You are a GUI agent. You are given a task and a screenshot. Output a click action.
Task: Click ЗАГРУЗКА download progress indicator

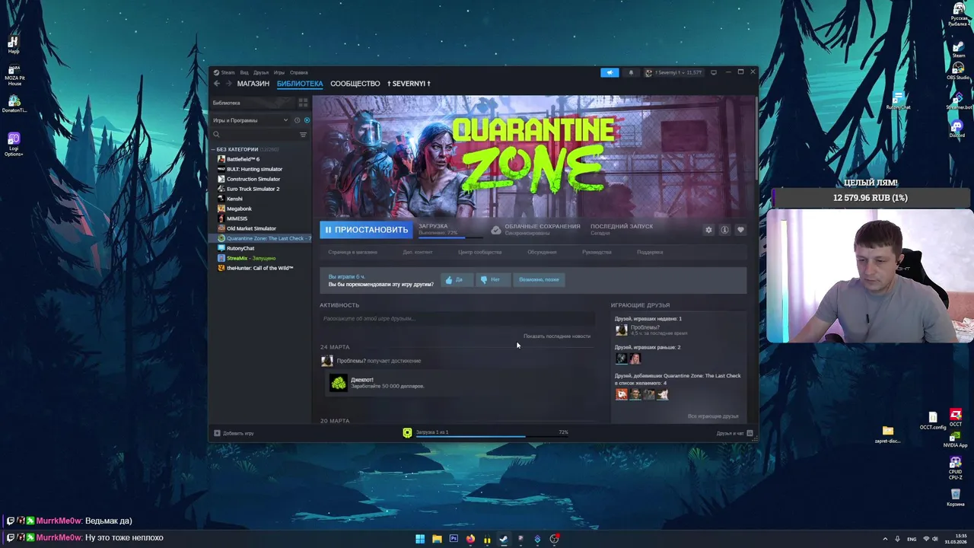coord(449,229)
